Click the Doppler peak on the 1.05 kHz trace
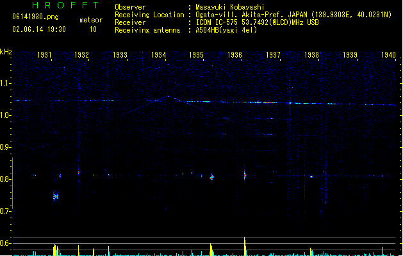403x256 pixels. pos(169,97)
